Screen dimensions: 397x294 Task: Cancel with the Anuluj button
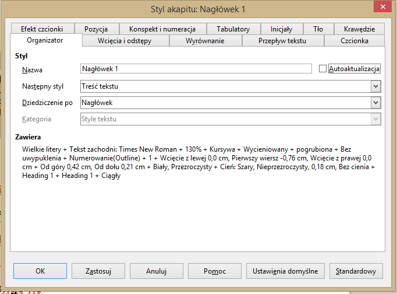pyautogui.click(x=157, y=271)
